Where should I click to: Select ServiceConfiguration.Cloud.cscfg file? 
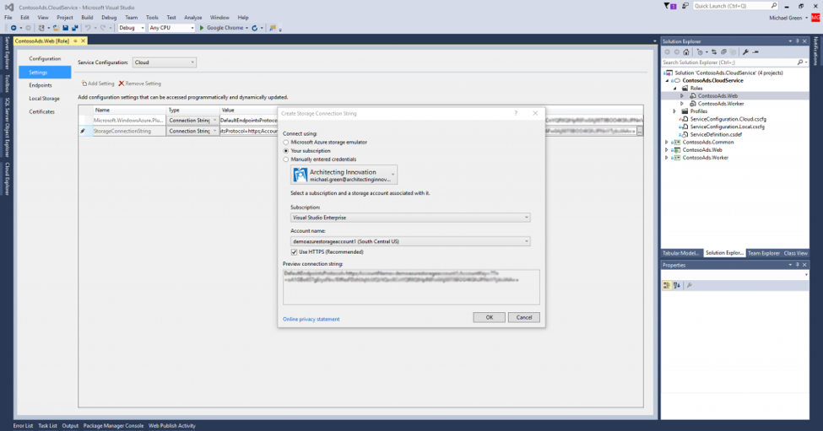728,119
